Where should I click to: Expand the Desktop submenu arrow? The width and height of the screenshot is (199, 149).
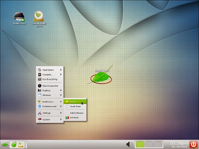[61, 90]
